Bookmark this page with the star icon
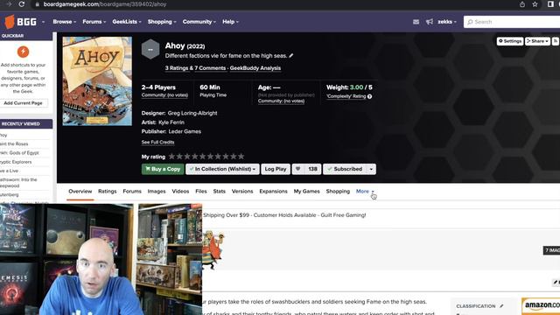This screenshot has width=560, height=315. (535, 4)
